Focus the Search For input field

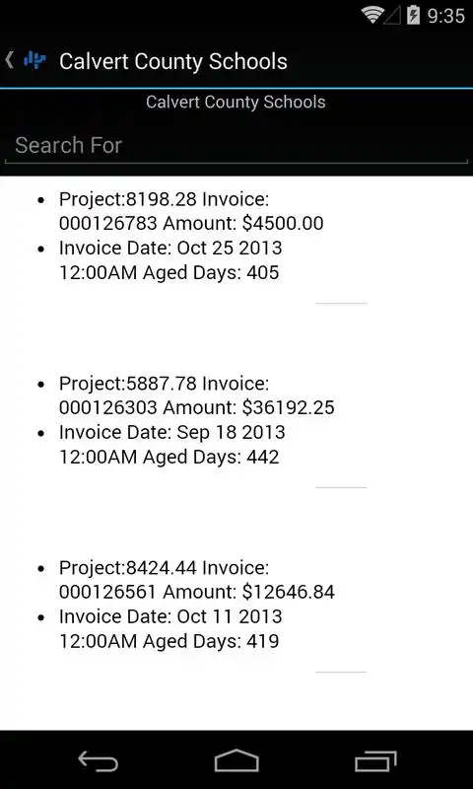(x=236, y=146)
